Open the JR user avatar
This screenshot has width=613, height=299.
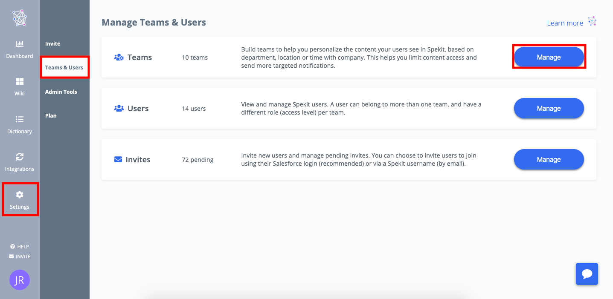pyautogui.click(x=20, y=280)
